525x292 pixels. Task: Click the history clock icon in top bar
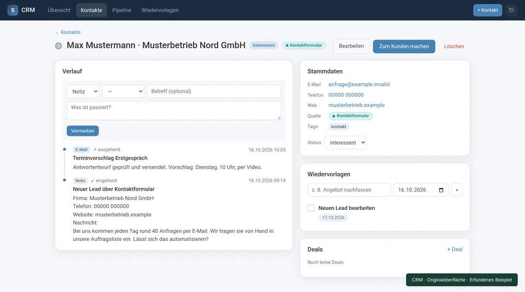[x=511, y=10]
